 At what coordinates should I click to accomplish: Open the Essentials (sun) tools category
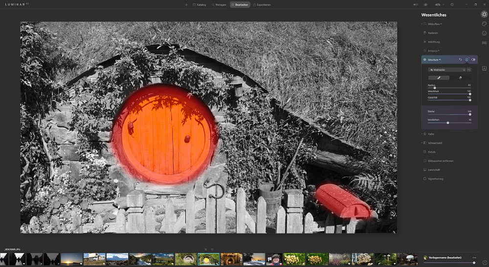(x=484, y=14)
